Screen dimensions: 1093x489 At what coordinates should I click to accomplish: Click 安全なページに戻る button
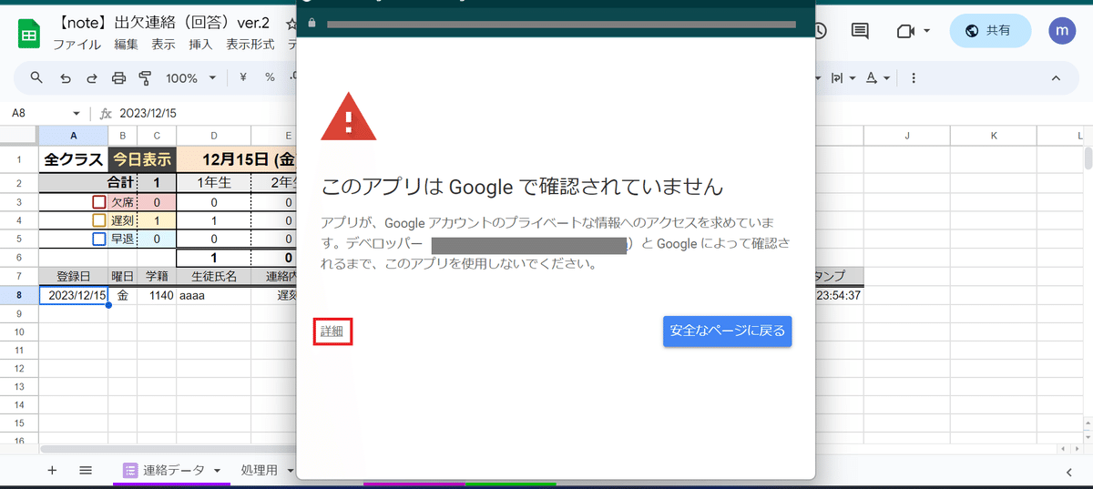coord(727,331)
